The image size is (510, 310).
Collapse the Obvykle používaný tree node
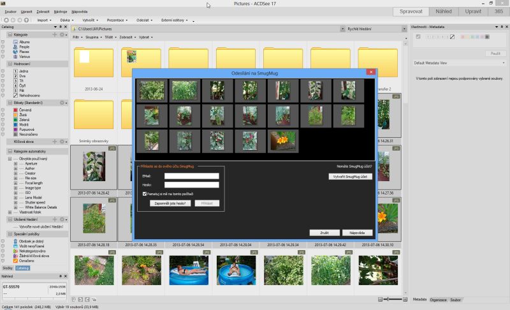pos(10,159)
